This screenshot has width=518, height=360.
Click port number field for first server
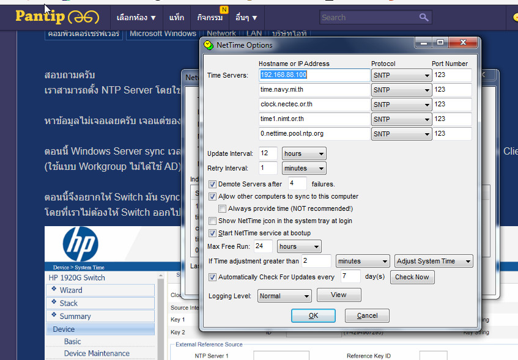[x=453, y=75]
